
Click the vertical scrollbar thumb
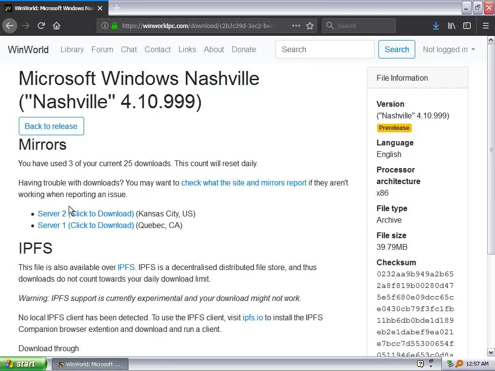coord(491,149)
